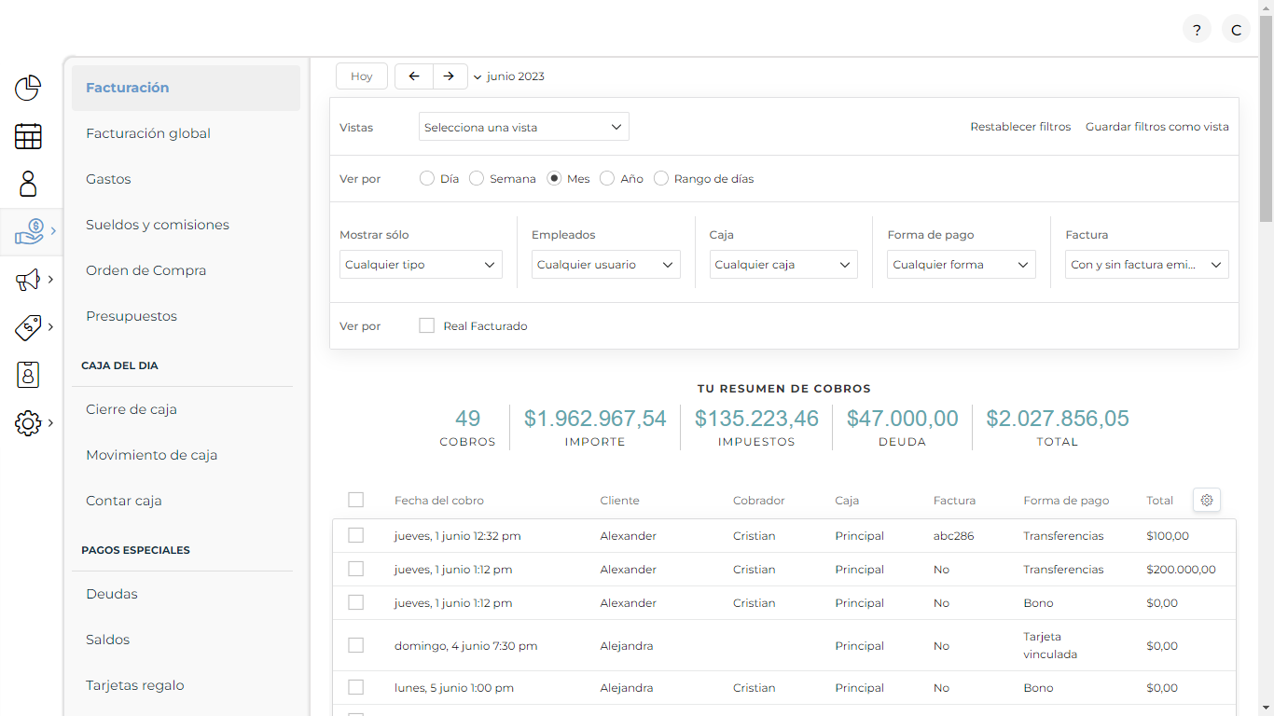Click the question mark help icon

[1197, 30]
